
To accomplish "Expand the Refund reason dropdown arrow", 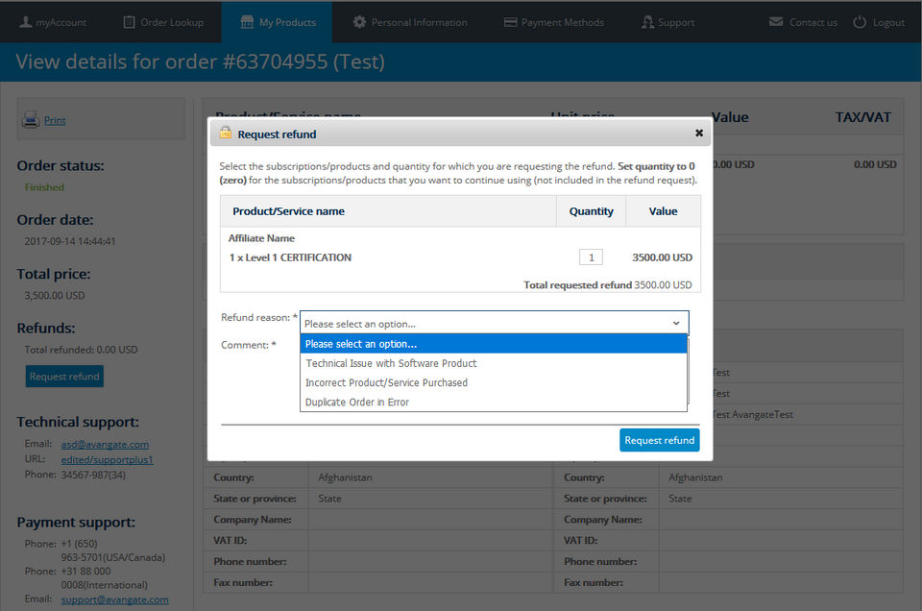I will point(676,324).
